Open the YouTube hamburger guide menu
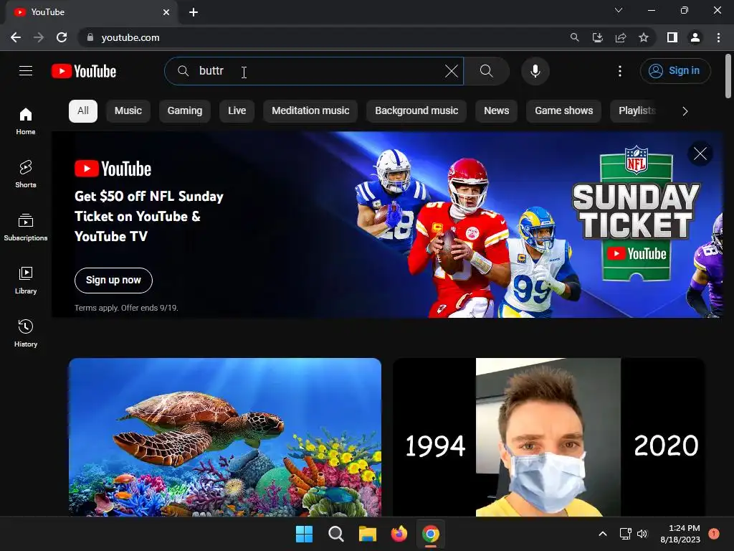The height and width of the screenshot is (551, 734). (26, 71)
